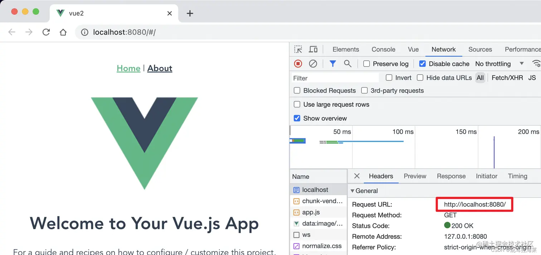Go to the home page icon

tap(63, 32)
